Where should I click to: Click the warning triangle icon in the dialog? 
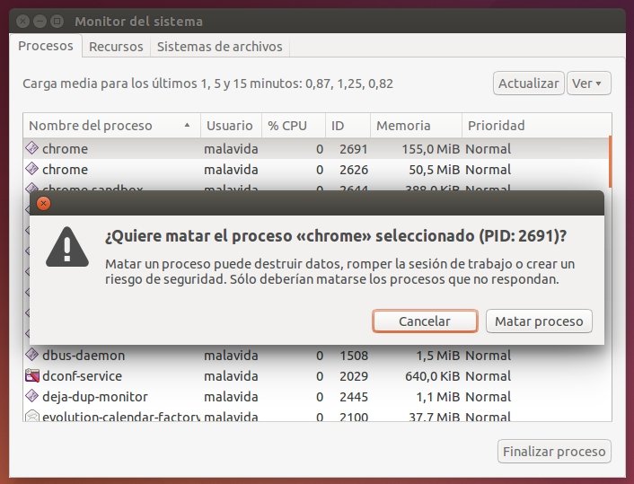point(67,247)
